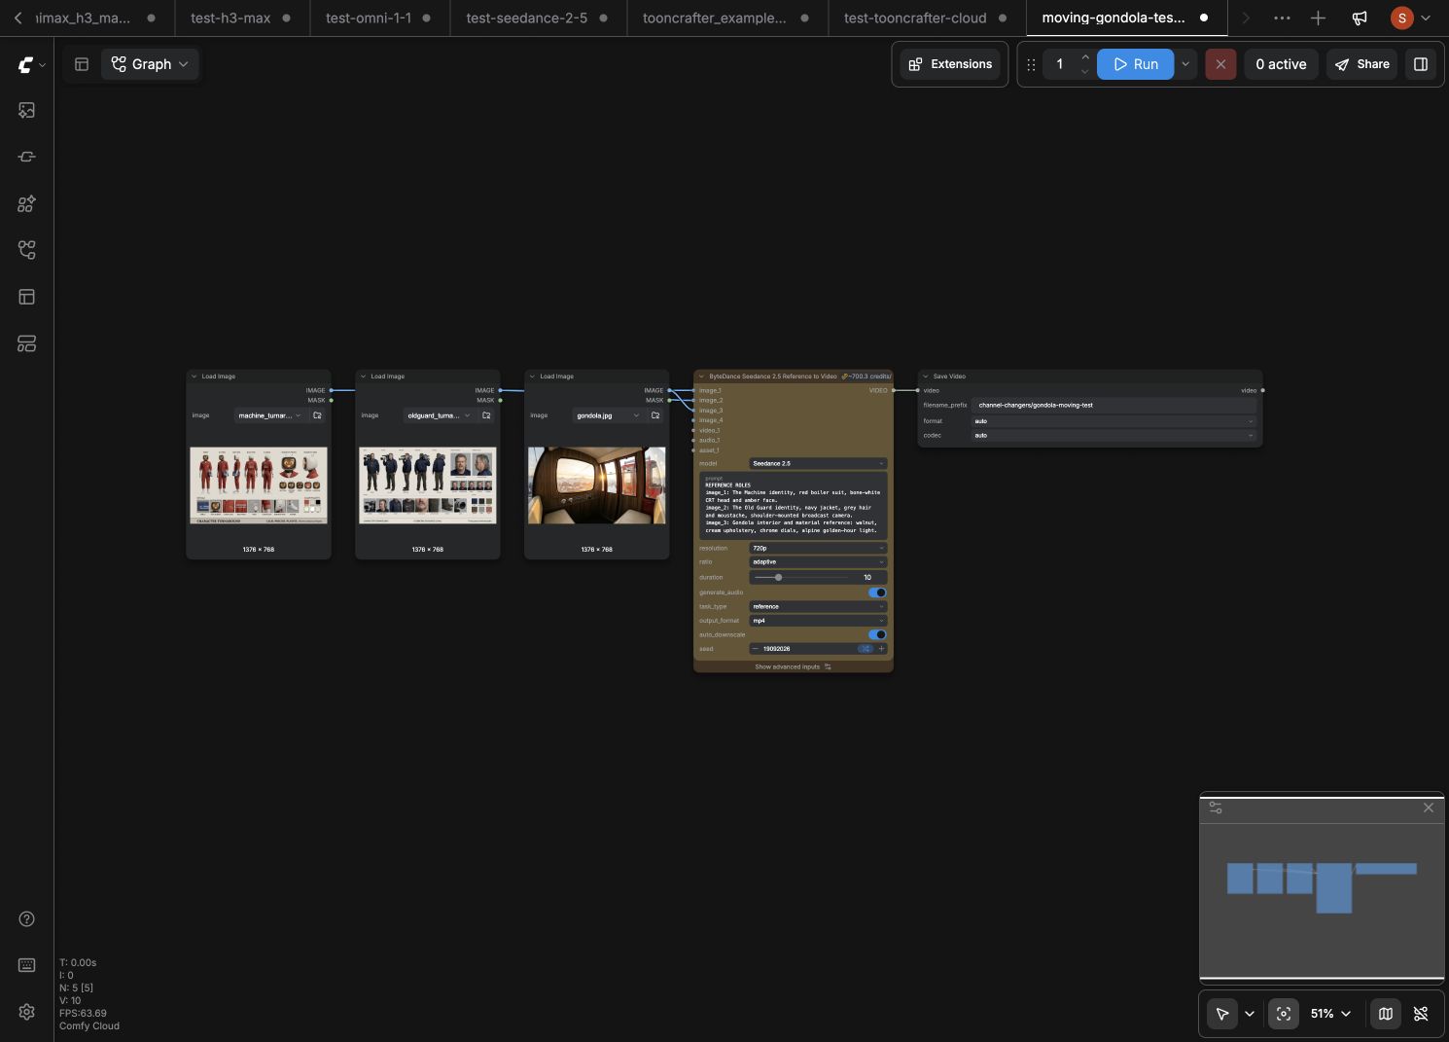Screen dimensions: 1449x1042
Task: Toggle the auto_downscale switch
Action: click(877, 634)
